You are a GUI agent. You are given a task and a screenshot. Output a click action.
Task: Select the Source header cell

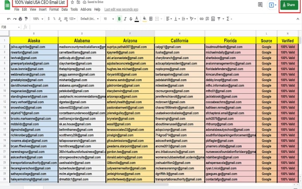coord(266,40)
